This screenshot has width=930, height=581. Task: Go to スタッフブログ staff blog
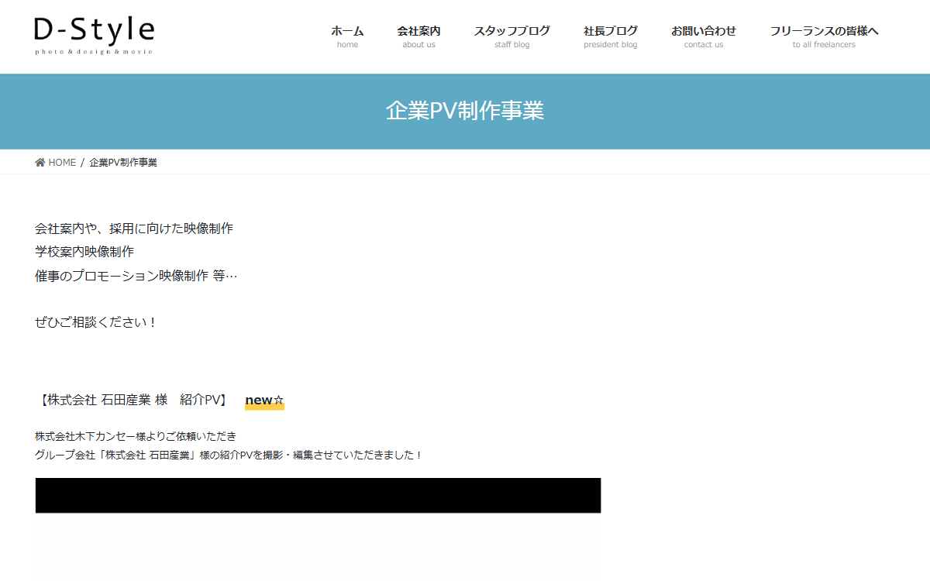pos(511,36)
